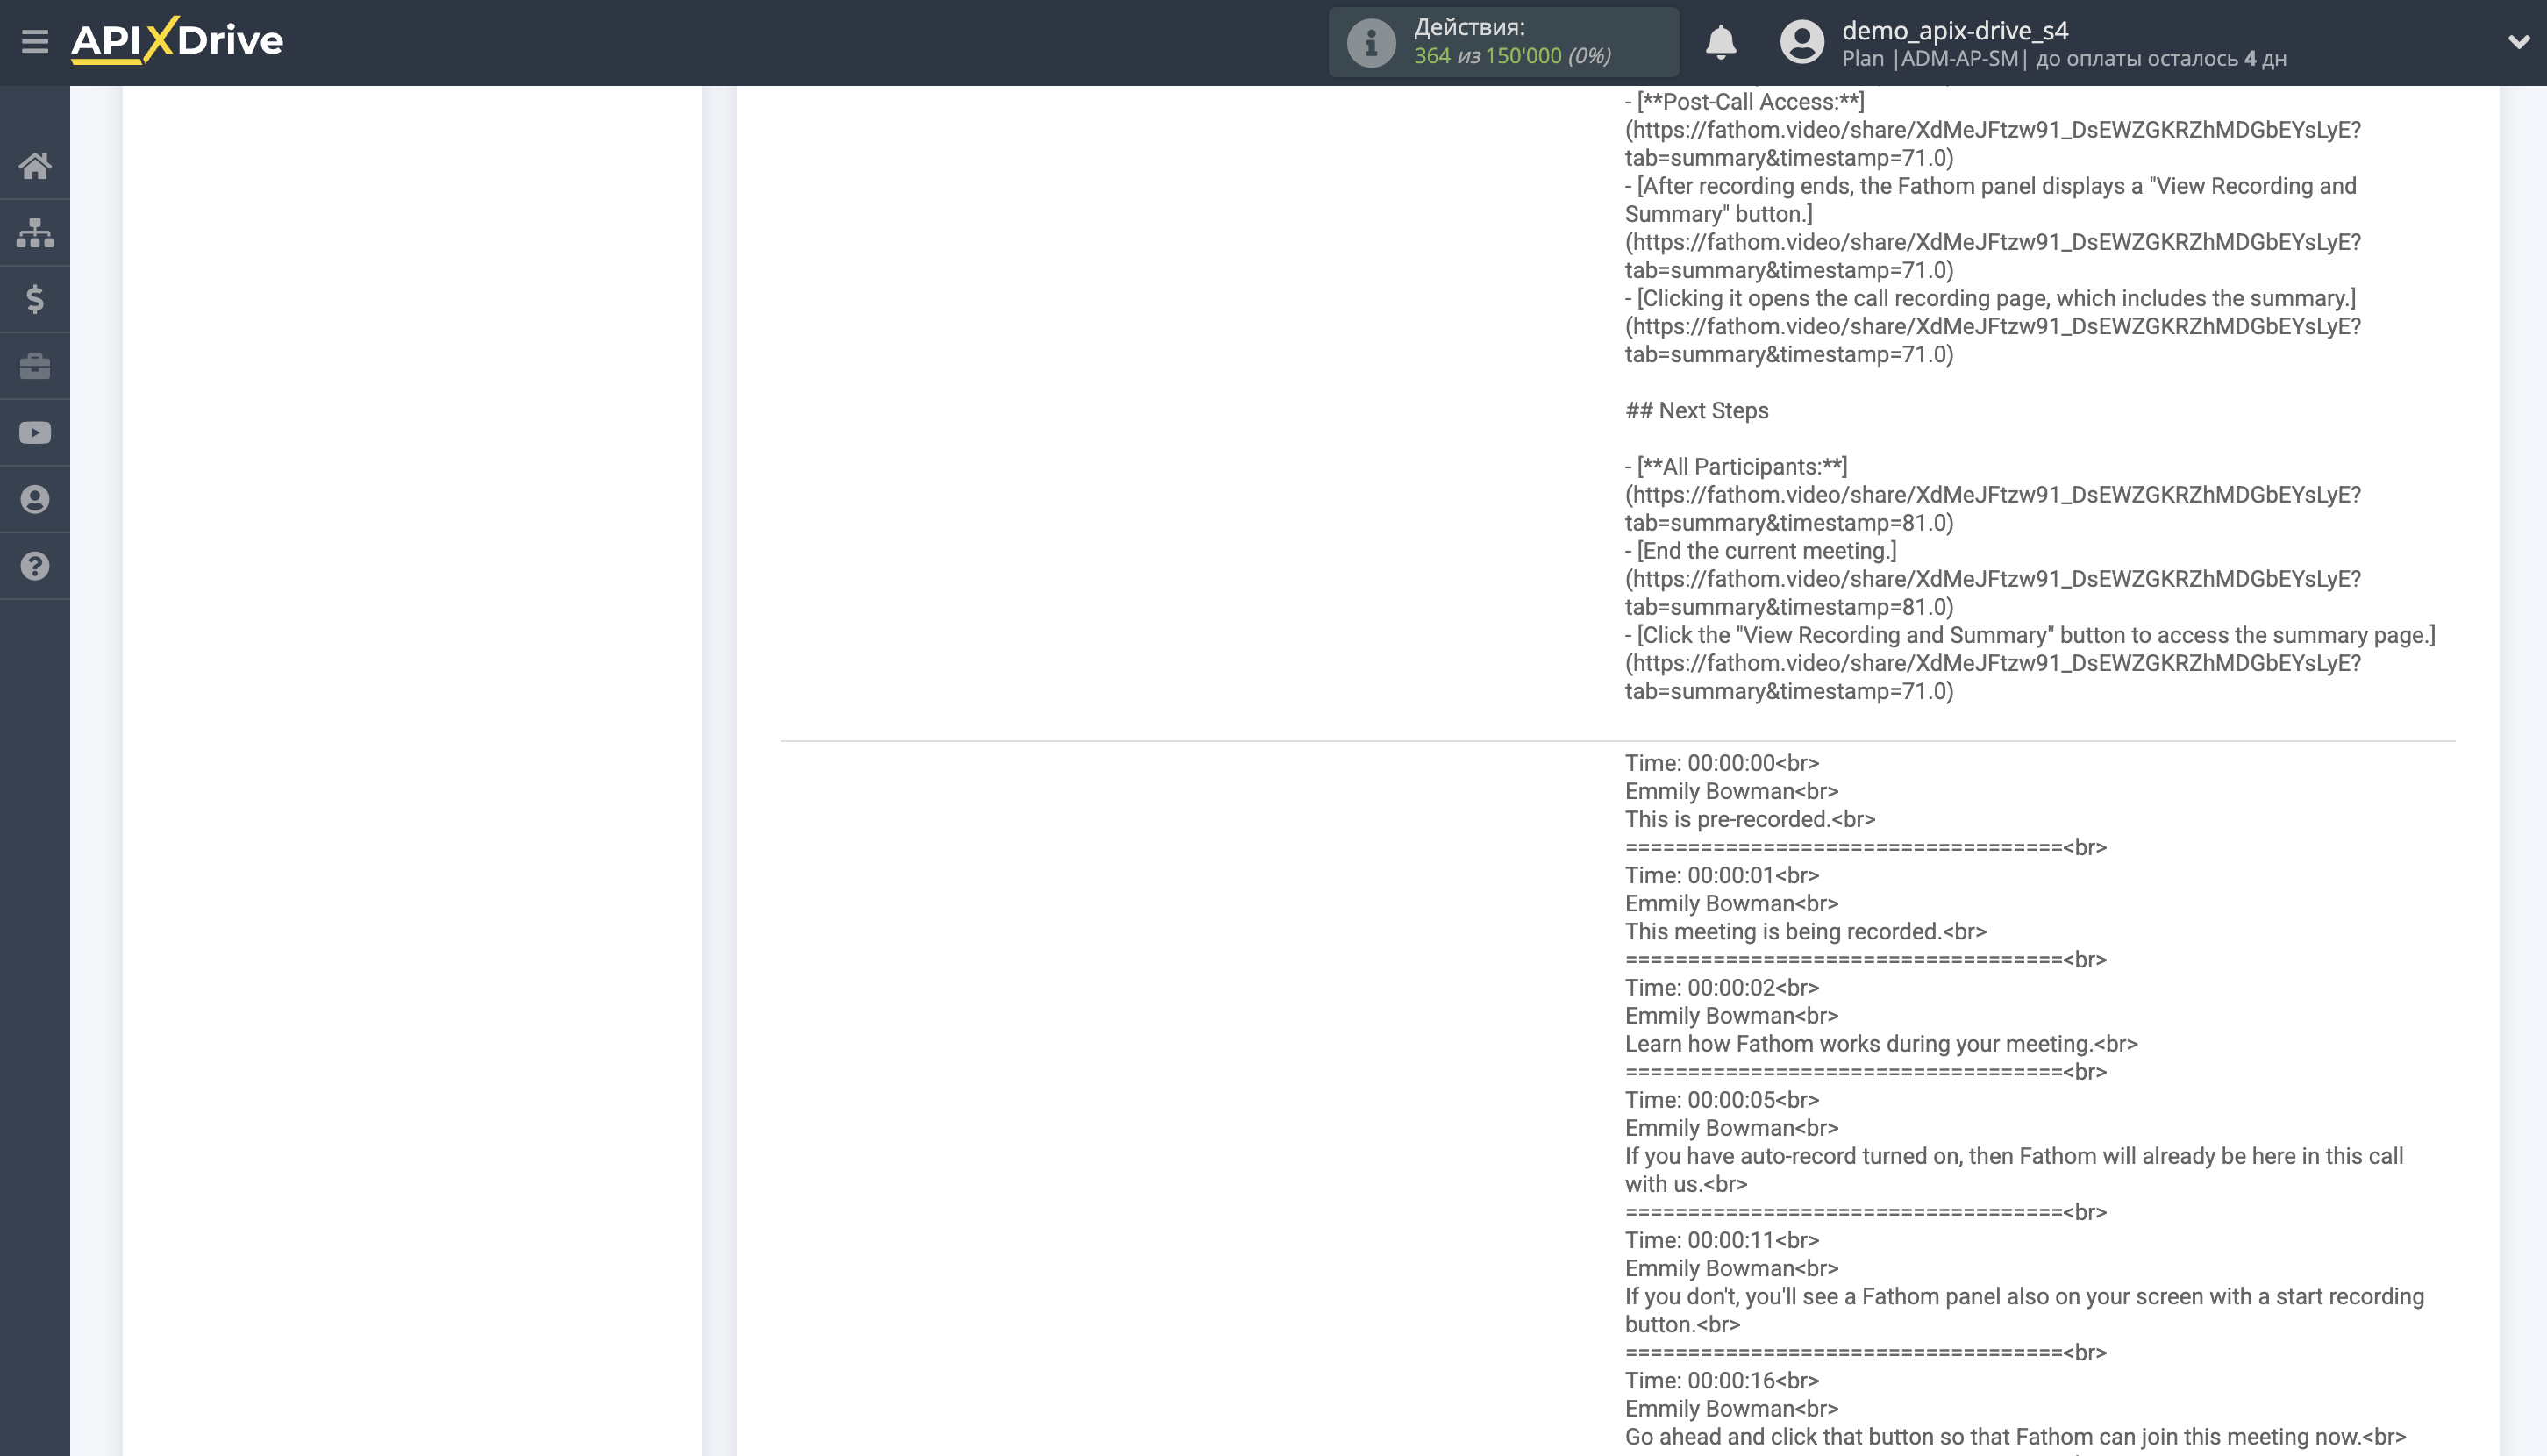Click the 'Time: 00:00:00' transcript line

click(x=1721, y=763)
